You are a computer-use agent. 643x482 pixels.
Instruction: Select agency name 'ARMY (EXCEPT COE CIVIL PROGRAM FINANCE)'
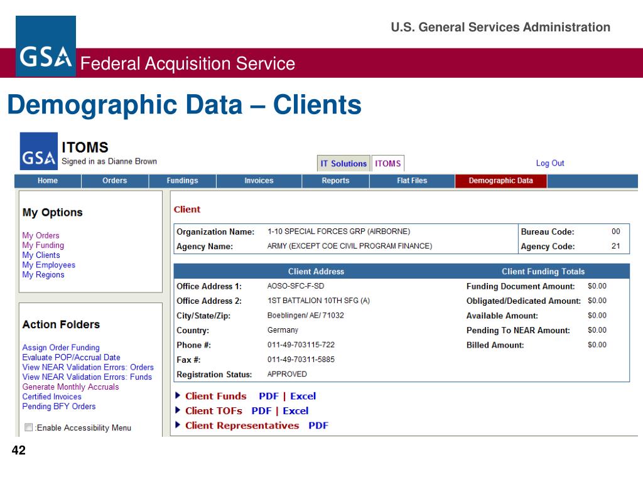tap(350, 246)
